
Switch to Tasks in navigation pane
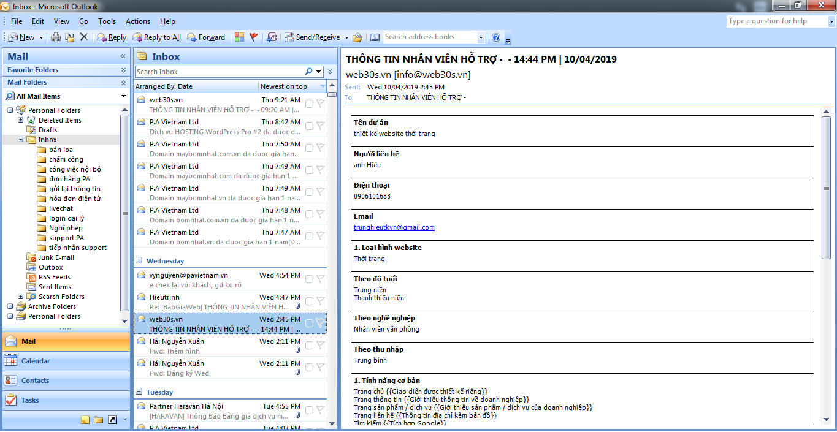(66, 400)
